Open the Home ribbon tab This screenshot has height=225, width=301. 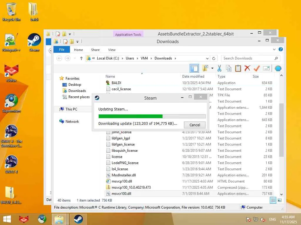coord(78,50)
